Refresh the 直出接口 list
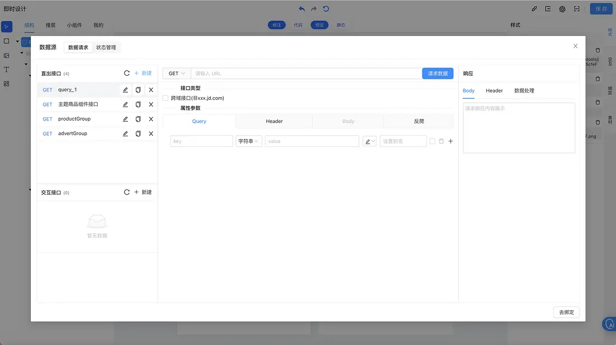The width and height of the screenshot is (616, 345). [127, 73]
